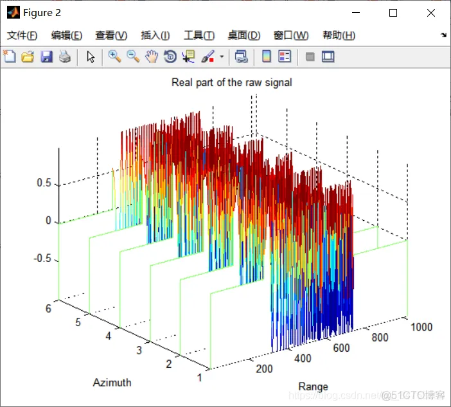
Task: Open the 窗口(W) menu
Action: pos(291,35)
